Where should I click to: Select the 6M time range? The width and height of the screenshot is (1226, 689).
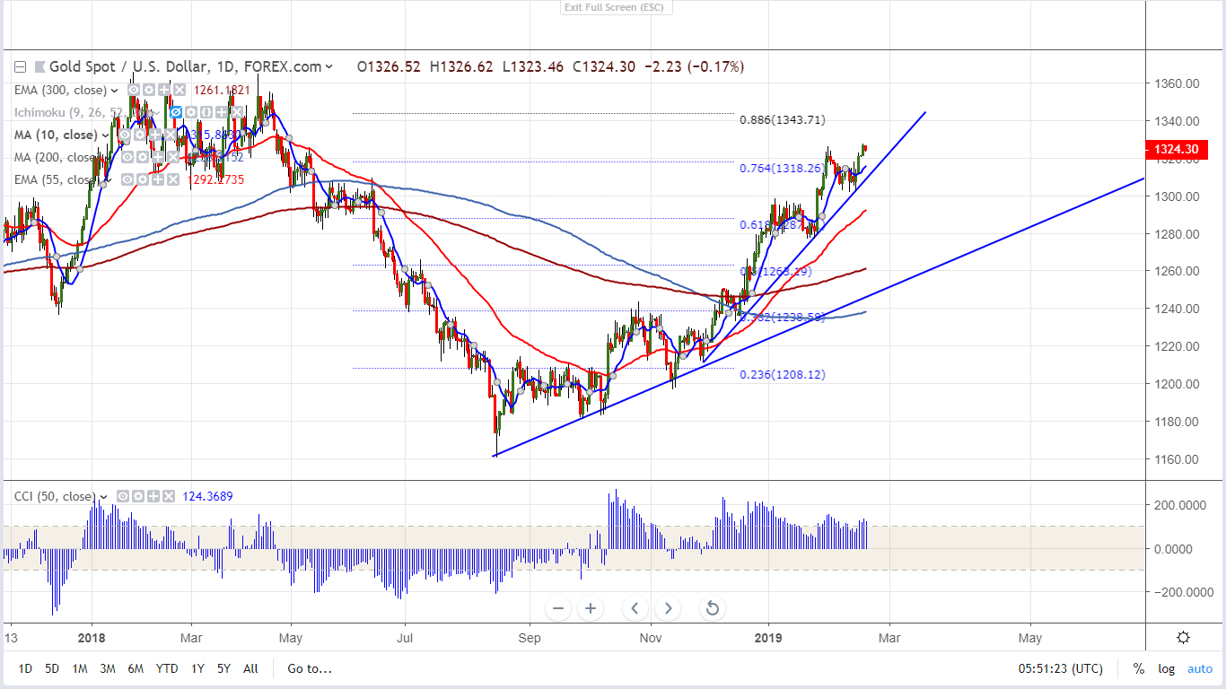tap(136, 668)
